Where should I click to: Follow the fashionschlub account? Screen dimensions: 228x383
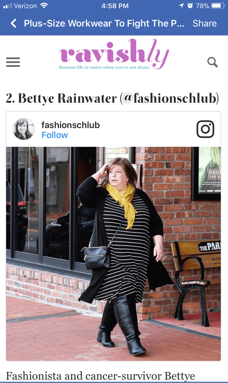(x=54, y=135)
